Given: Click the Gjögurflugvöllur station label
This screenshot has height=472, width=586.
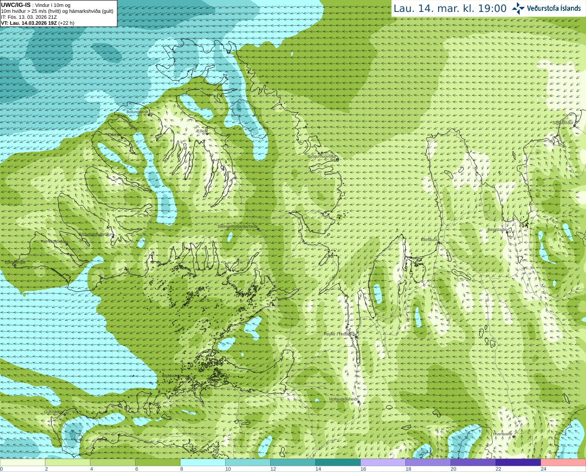Looking at the screenshot, I should pyautogui.click(x=322, y=157).
